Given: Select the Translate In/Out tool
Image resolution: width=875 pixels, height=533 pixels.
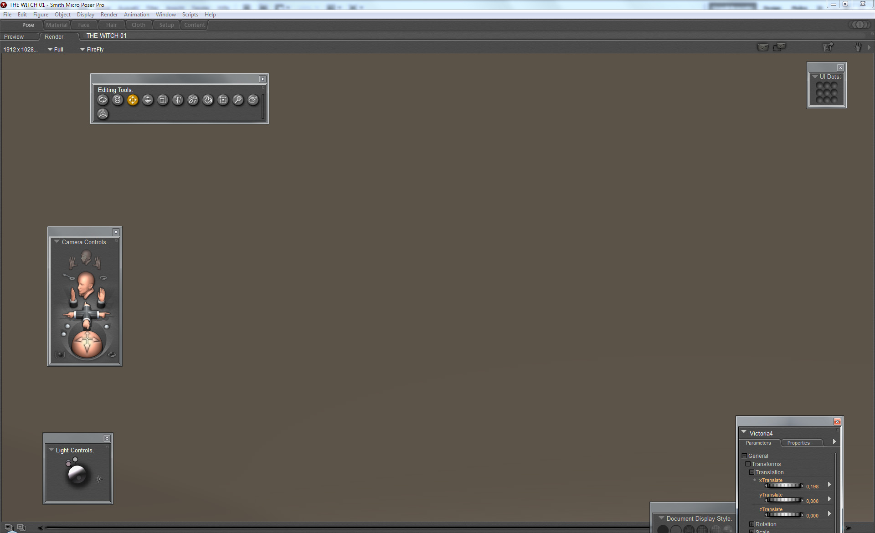Looking at the screenshot, I should (x=148, y=100).
